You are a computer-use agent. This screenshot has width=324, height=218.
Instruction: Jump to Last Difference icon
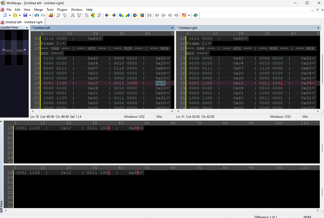pyautogui.click(x=99, y=15)
